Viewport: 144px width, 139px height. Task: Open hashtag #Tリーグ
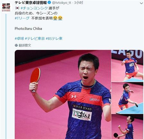22,18
